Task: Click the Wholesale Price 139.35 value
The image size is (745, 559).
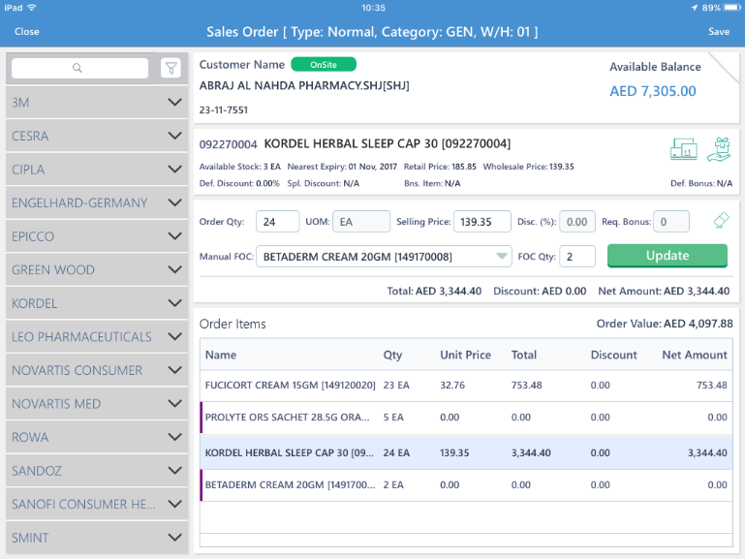Action: click(561, 167)
